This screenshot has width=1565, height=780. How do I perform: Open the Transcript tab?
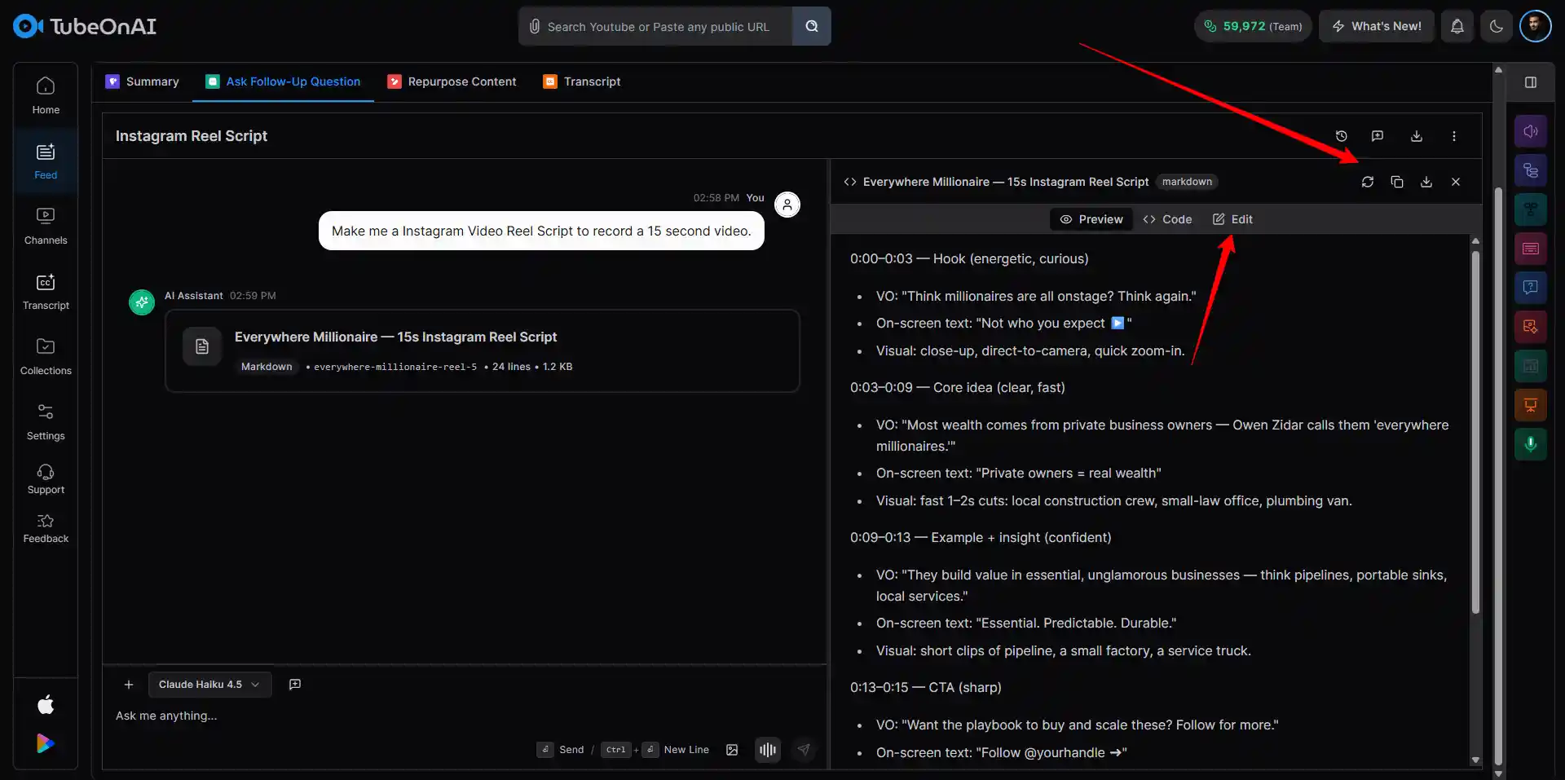coord(582,82)
